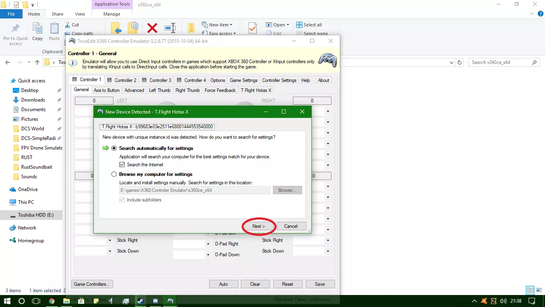This screenshot has height=307, width=545.
Task: Click Explorer's Back arrow
Action: tap(8, 62)
